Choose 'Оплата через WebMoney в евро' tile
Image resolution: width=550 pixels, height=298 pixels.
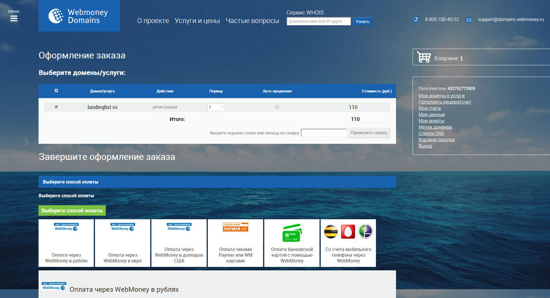click(122, 243)
